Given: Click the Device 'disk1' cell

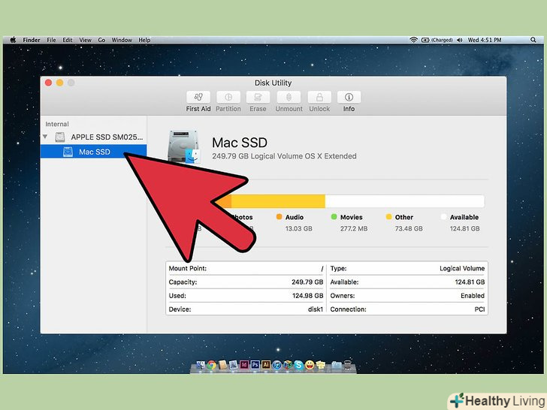Looking at the screenshot, I should click(316, 309).
